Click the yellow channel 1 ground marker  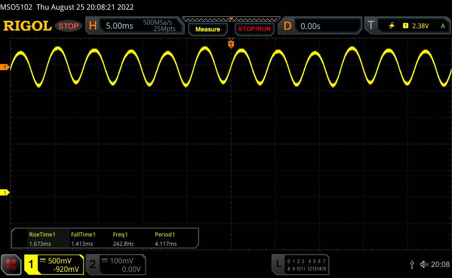[5, 193]
